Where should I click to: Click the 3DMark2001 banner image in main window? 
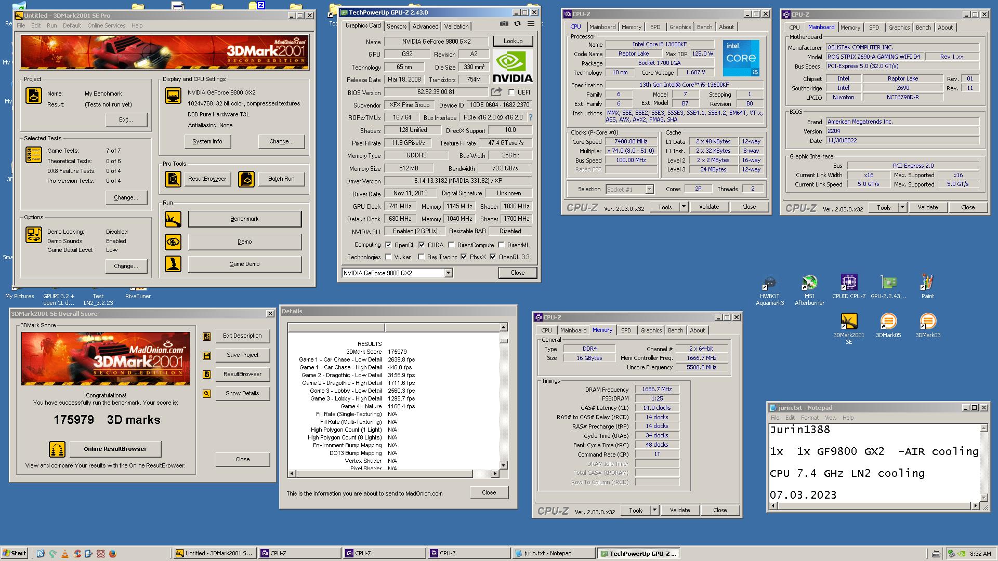pyautogui.click(x=165, y=52)
